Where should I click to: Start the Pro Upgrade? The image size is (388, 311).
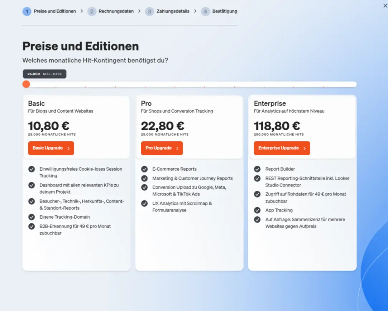162,148
